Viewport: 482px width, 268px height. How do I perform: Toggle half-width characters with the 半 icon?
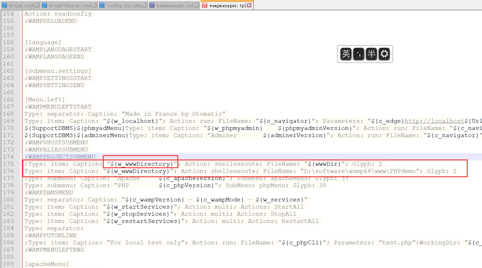click(x=371, y=54)
